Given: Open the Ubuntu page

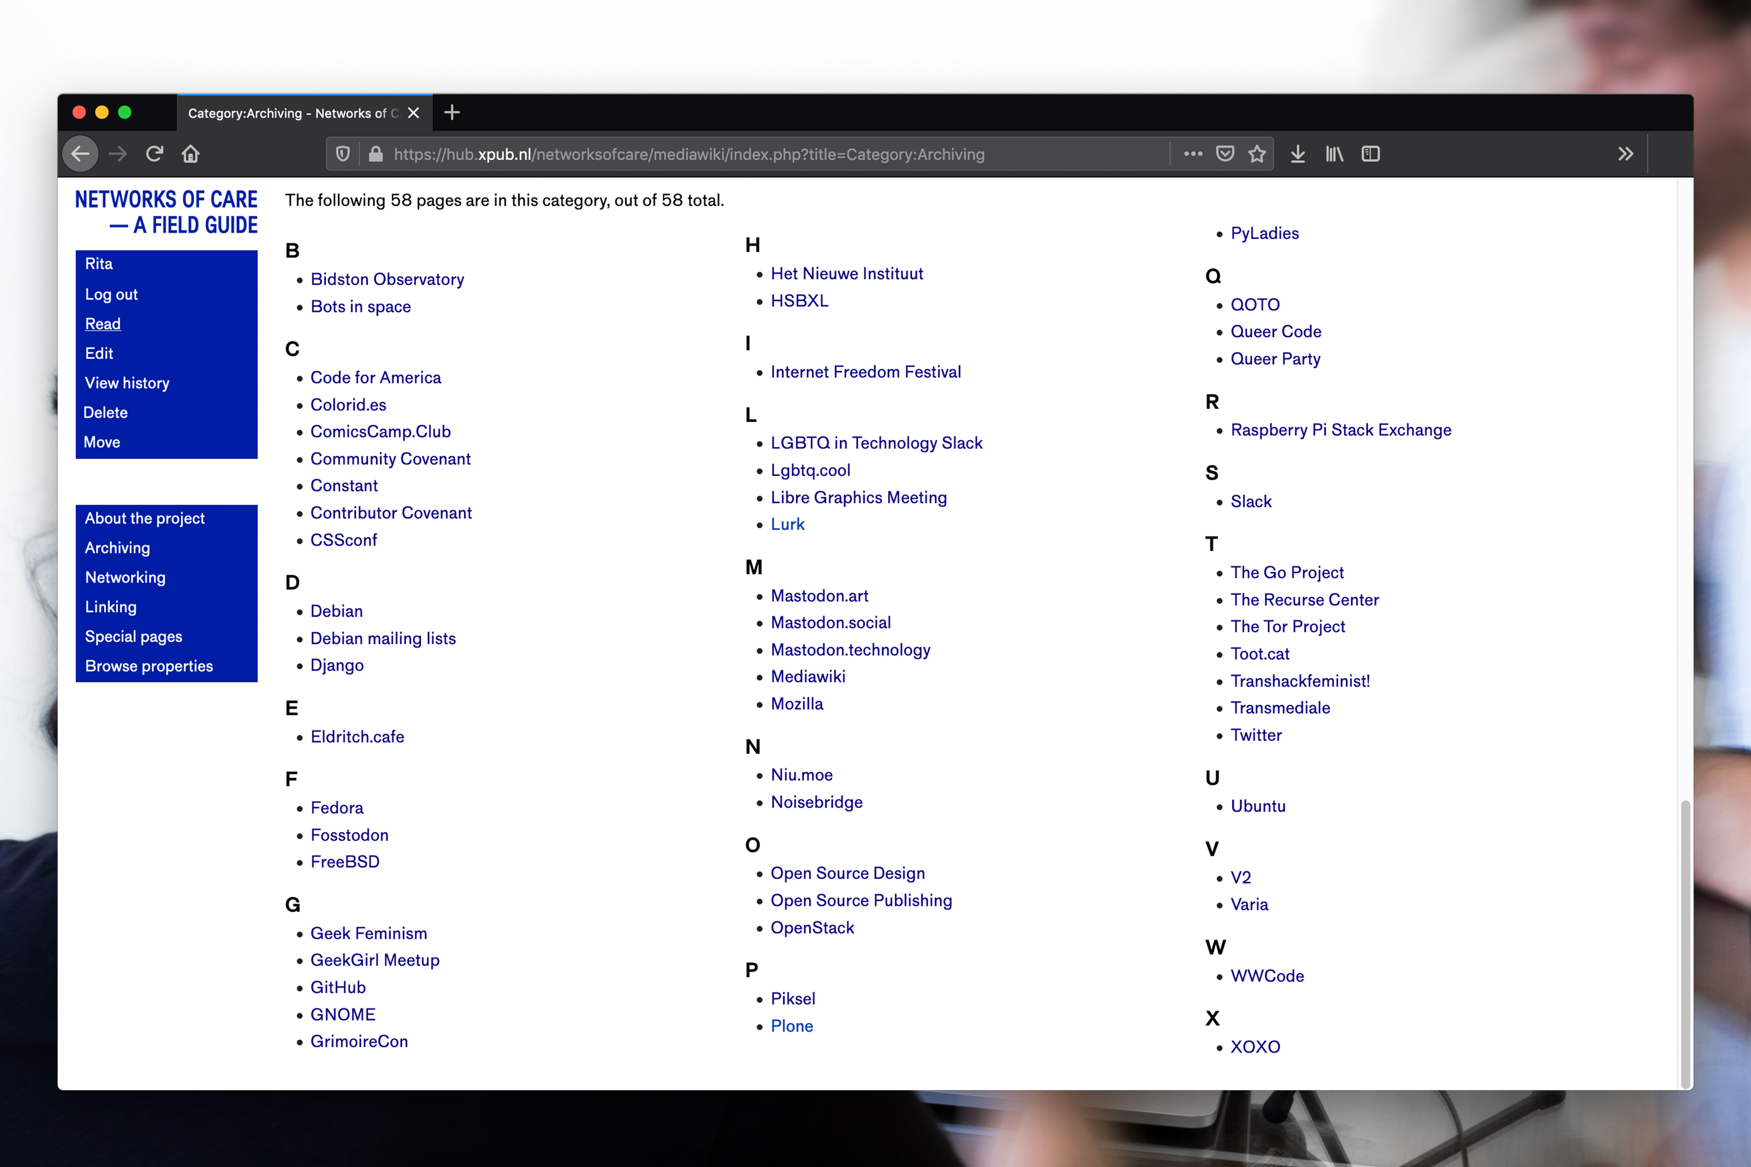Looking at the screenshot, I should pos(1258,806).
